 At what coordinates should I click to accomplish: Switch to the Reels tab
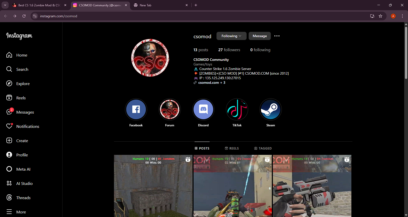pyautogui.click(x=232, y=148)
